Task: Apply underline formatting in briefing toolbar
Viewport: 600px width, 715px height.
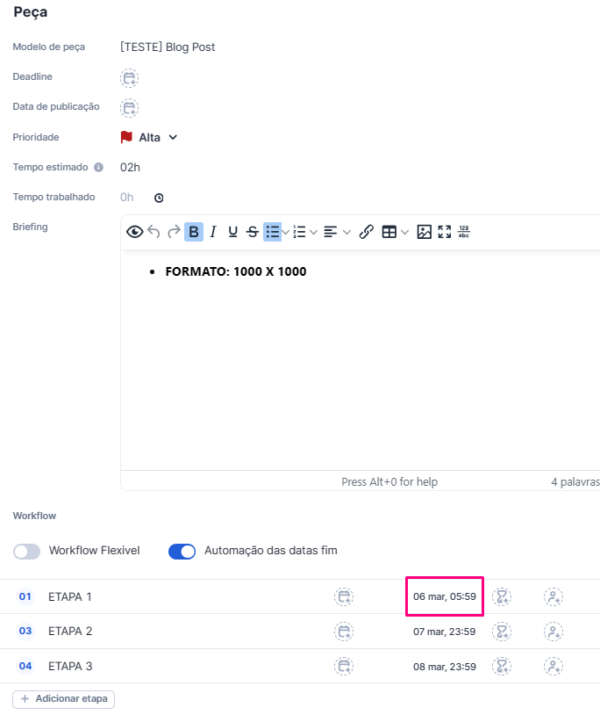Action: (x=232, y=232)
